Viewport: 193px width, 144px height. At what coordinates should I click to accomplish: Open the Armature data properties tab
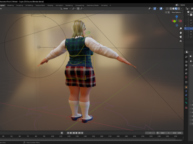[x=186, y=99]
